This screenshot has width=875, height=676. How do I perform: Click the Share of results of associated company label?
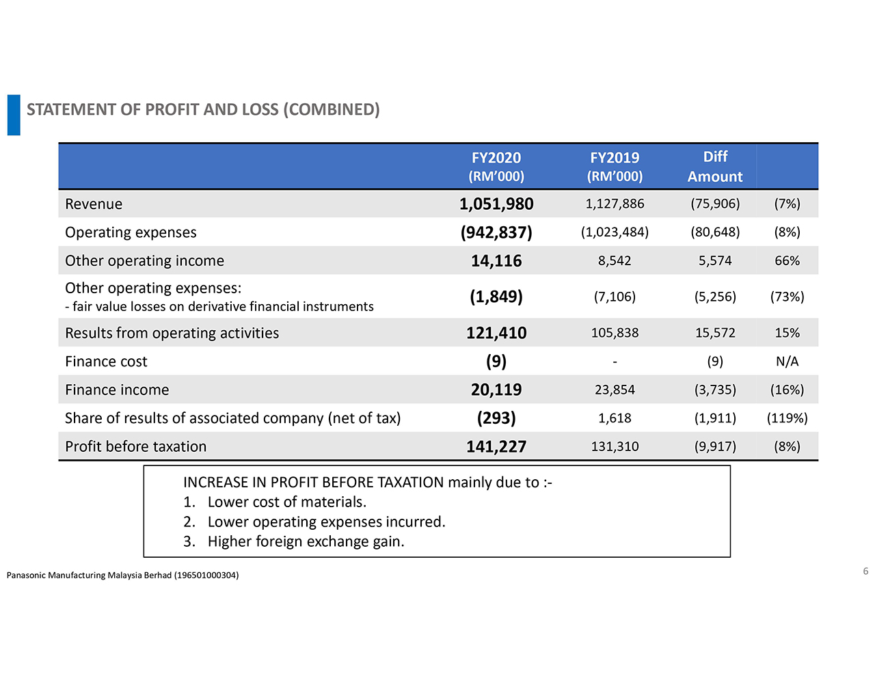232,418
